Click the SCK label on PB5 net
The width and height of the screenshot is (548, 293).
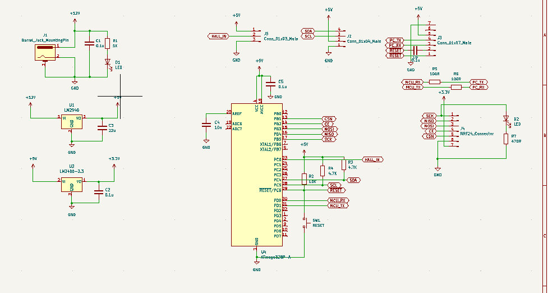coord(329,139)
